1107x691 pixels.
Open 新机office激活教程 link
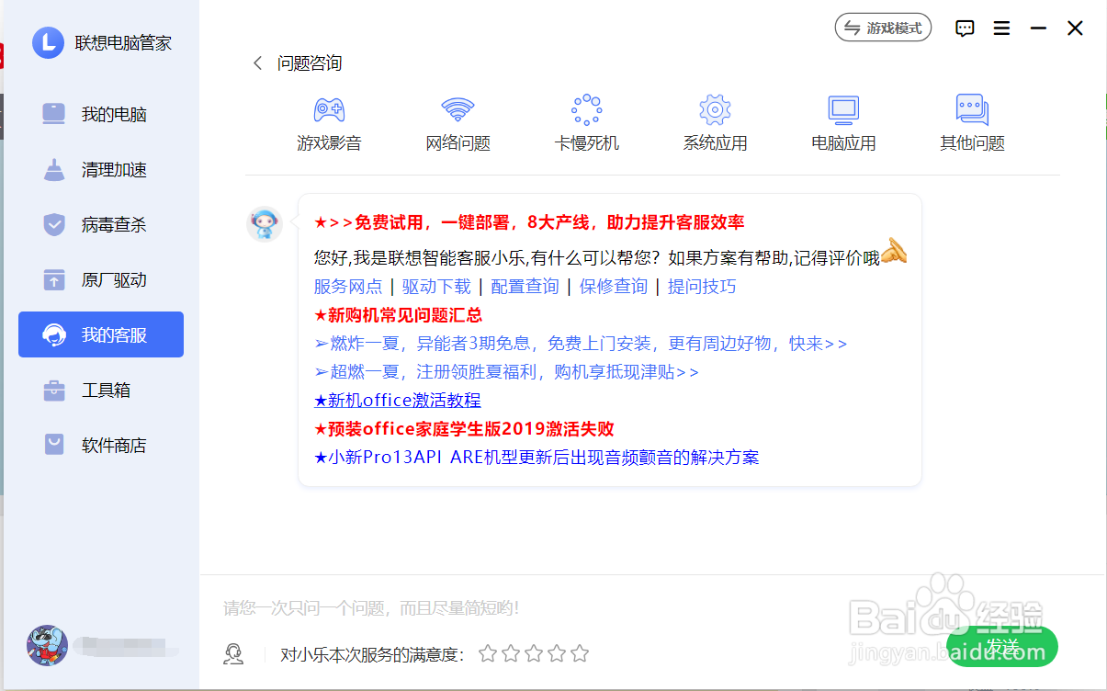pyautogui.click(x=398, y=401)
